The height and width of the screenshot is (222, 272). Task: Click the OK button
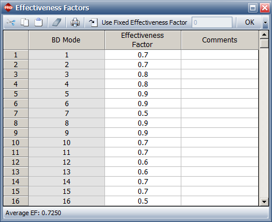250,22
